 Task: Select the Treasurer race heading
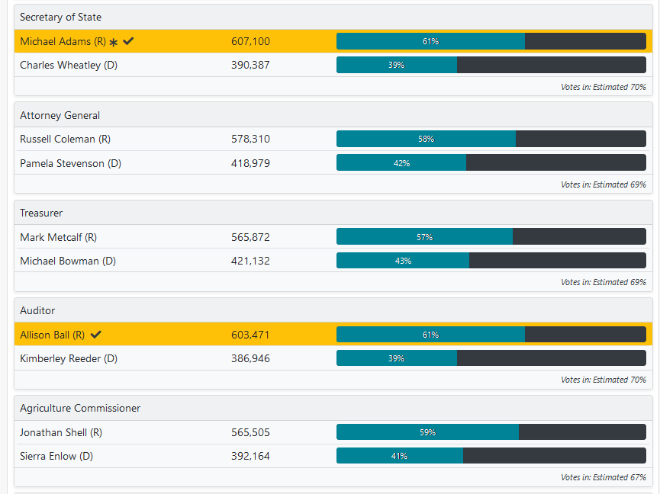coord(41,213)
